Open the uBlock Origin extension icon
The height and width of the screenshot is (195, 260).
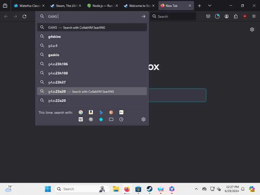click(245, 16)
